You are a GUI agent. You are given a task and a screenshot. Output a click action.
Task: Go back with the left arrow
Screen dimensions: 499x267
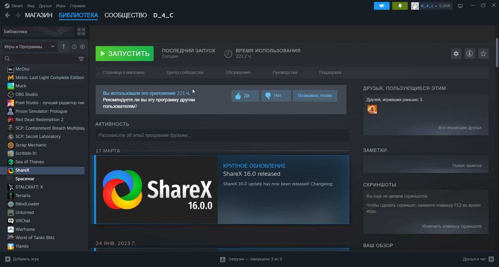[7, 15]
